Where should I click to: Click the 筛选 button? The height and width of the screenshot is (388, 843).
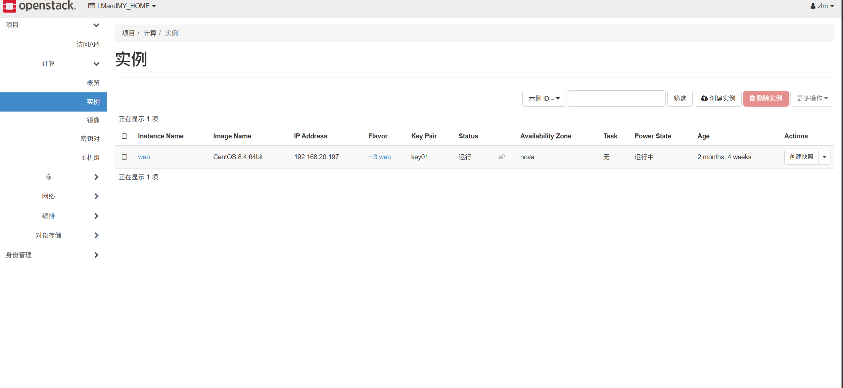pyautogui.click(x=680, y=98)
